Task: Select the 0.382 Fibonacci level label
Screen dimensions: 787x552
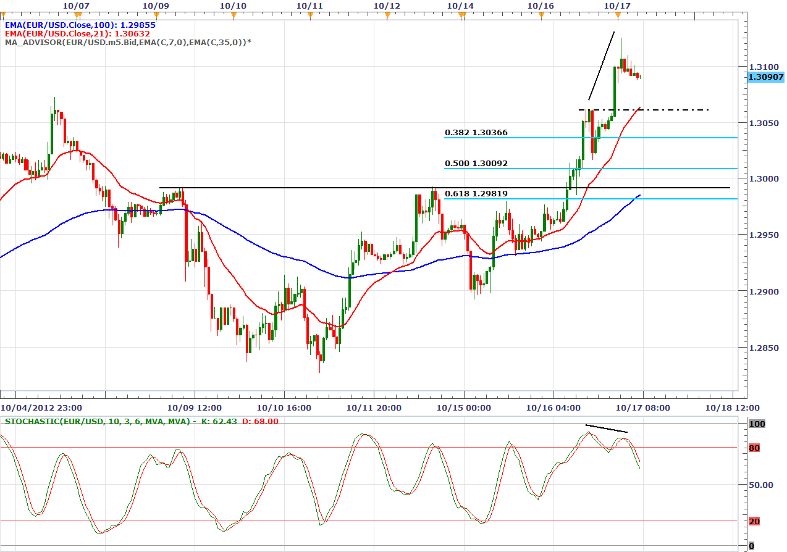Action: point(476,132)
